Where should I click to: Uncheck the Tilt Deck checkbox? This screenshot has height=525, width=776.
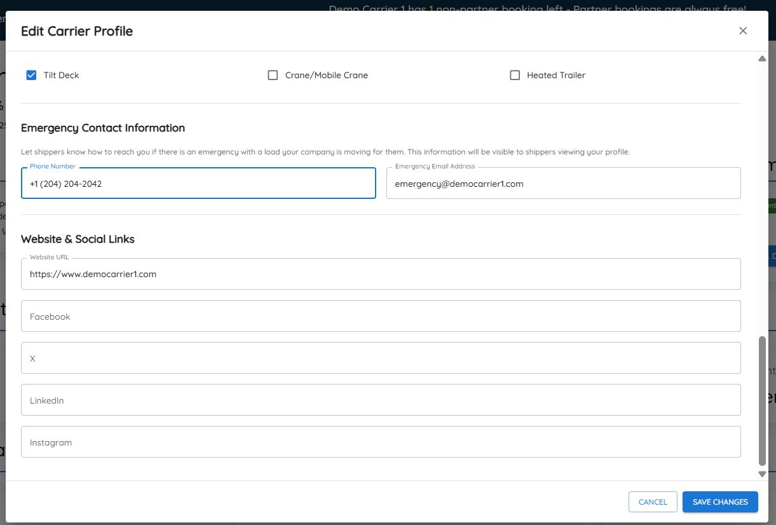point(31,75)
